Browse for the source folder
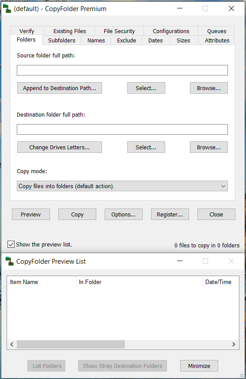The height and width of the screenshot is (379, 246). [x=208, y=88]
